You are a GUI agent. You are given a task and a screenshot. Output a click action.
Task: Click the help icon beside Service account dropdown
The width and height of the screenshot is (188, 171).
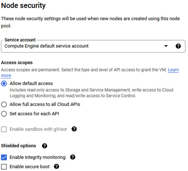[178, 46]
